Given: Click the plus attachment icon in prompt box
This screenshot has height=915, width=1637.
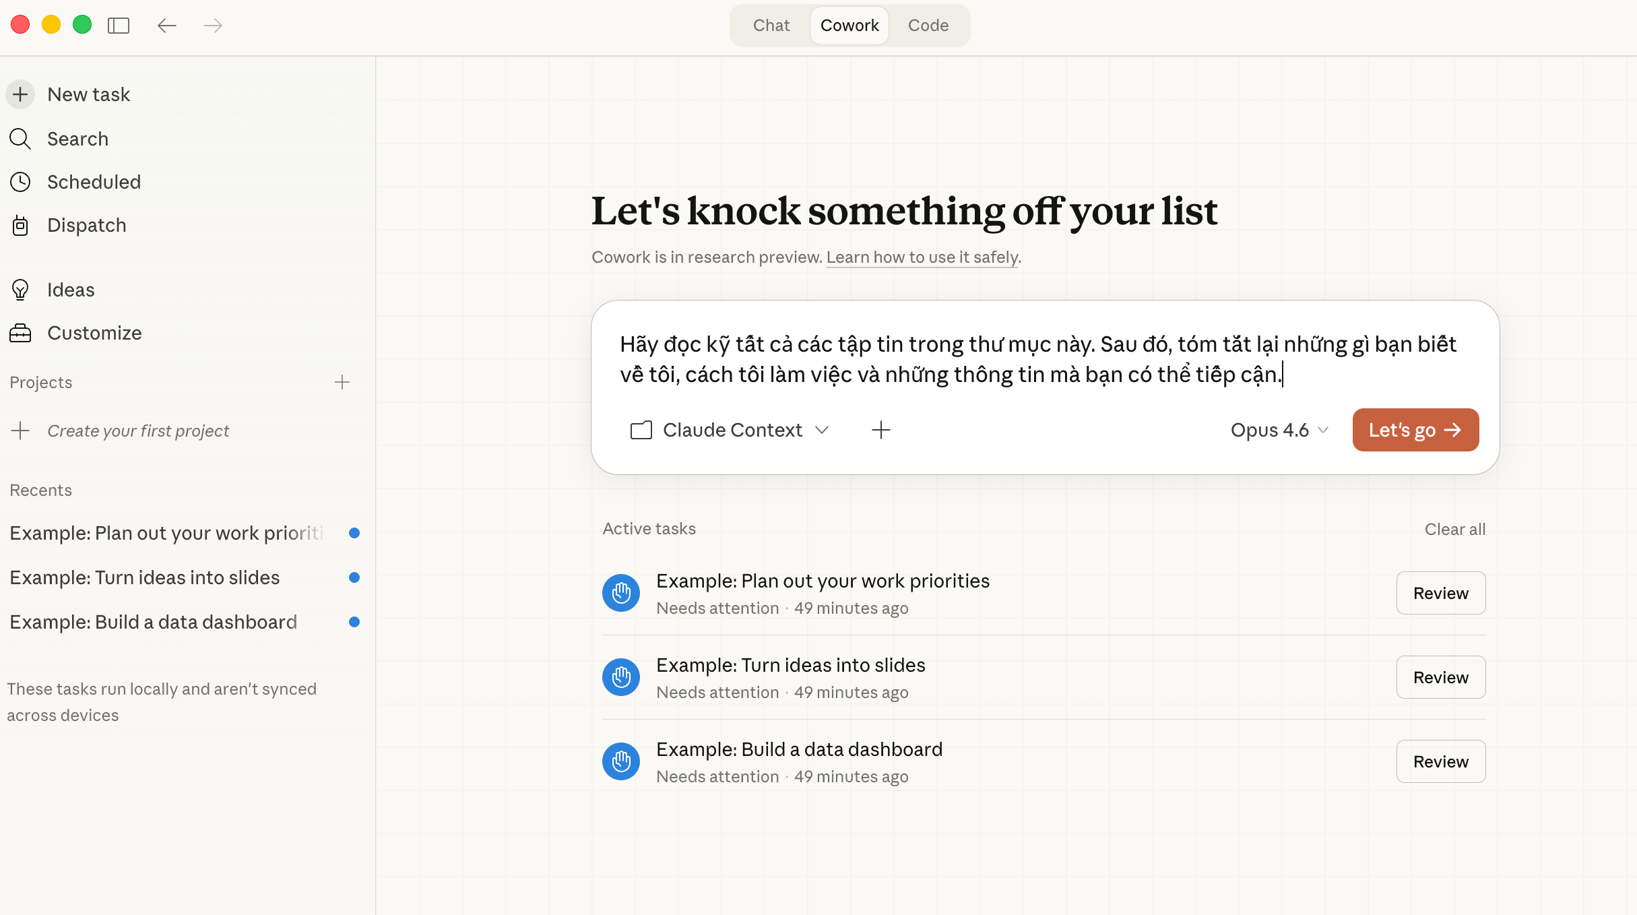Looking at the screenshot, I should click(x=880, y=430).
